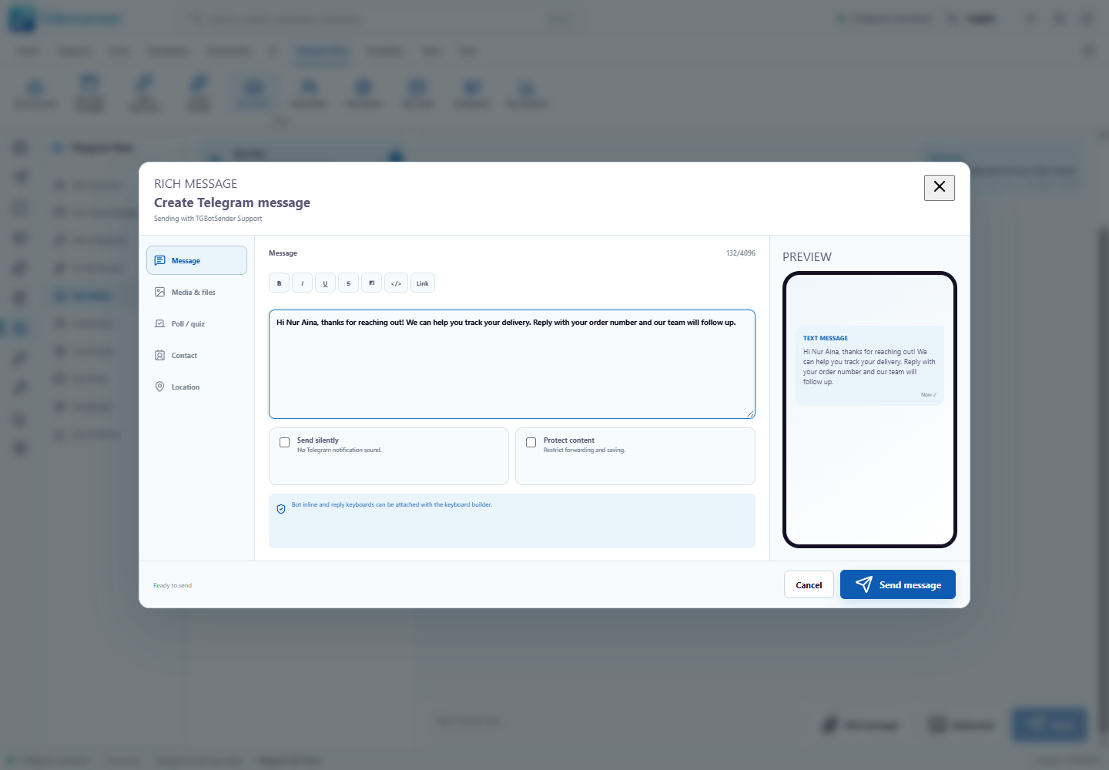Click the 'RICH MESSAGE' header label

196,184
